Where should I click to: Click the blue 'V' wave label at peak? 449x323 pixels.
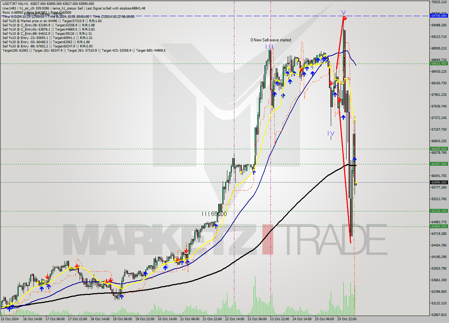(x=343, y=13)
